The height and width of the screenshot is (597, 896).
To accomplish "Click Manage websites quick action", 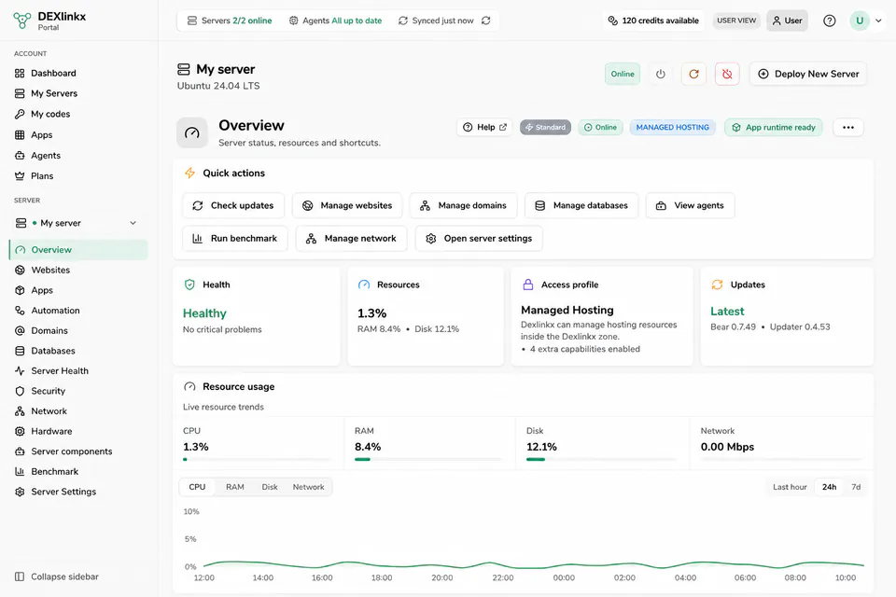I will (x=347, y=205).
